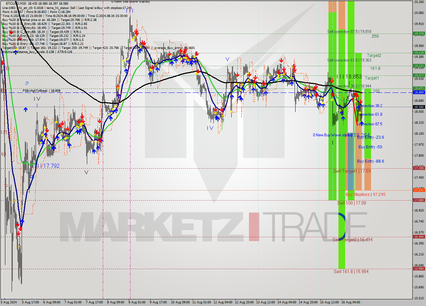
Task: Click the blue 'correction 38.2' label
Action: click(371, 106)
